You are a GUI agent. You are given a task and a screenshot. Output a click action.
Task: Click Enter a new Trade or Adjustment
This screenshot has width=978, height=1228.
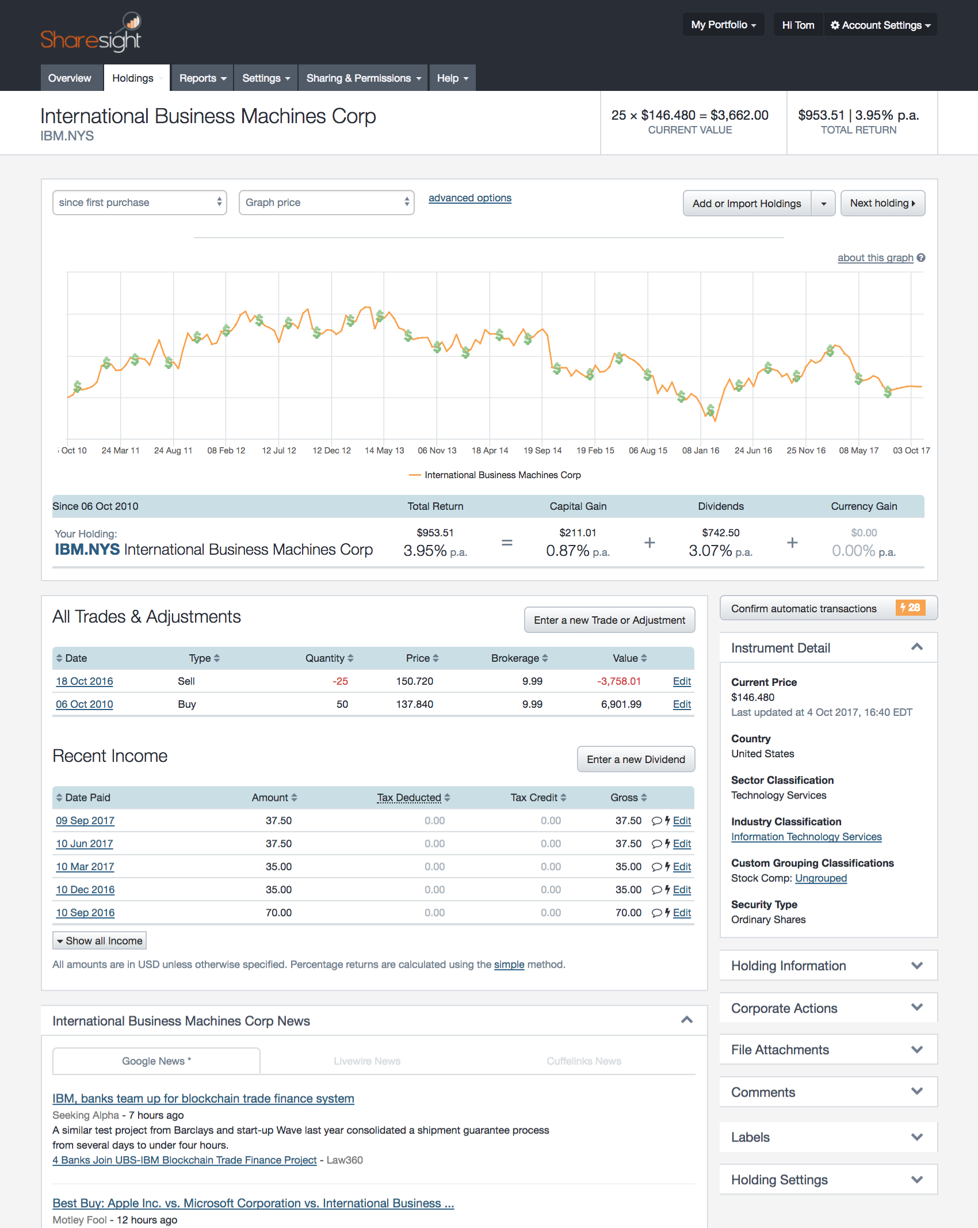[610, 620]
